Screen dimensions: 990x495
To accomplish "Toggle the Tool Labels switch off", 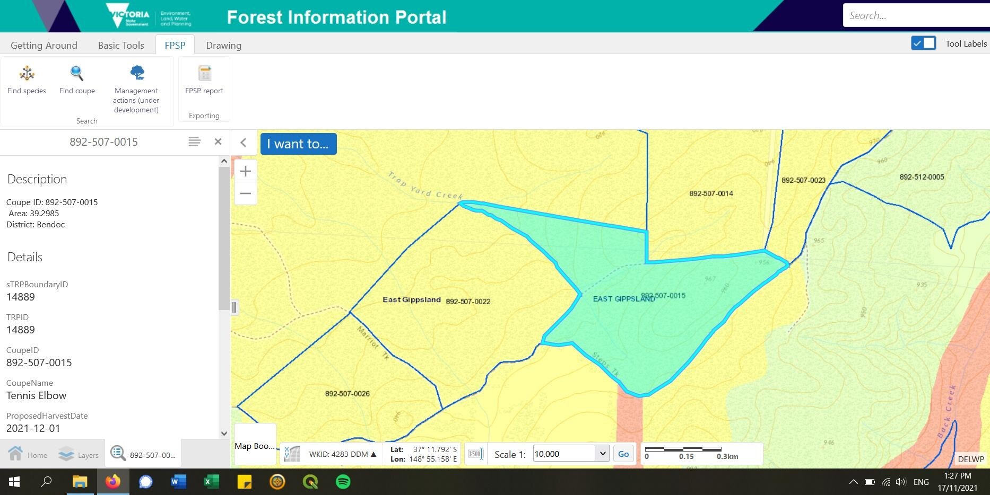I will click(x=923, y=43).
